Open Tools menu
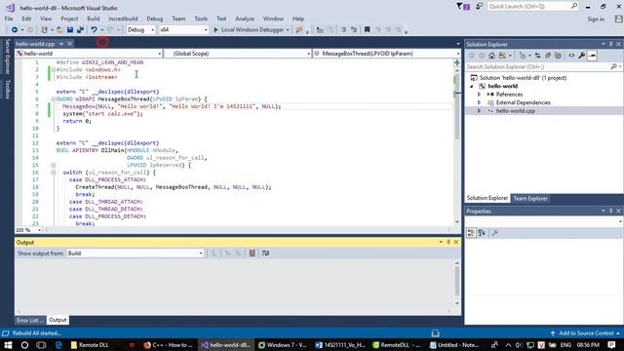This screenshot has height=351, width=624. pos(201,19)
